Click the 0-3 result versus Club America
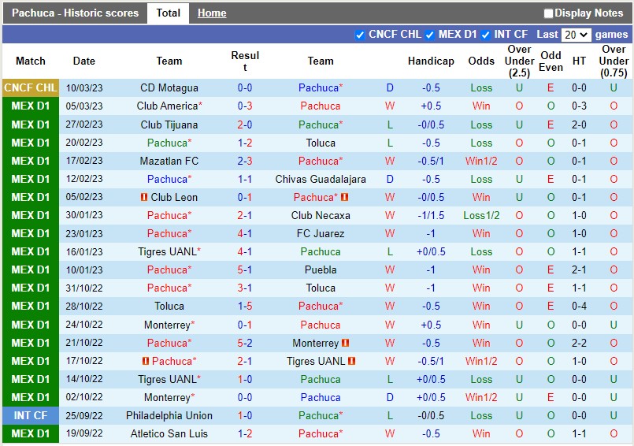Screen dimensions: 634x446 click(x=245, y=106)
